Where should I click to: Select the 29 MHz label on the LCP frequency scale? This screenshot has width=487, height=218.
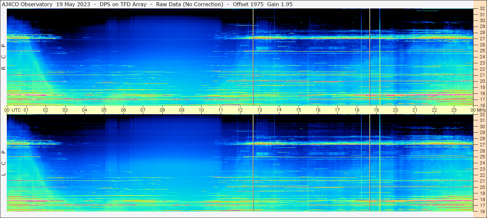[482, 132]
